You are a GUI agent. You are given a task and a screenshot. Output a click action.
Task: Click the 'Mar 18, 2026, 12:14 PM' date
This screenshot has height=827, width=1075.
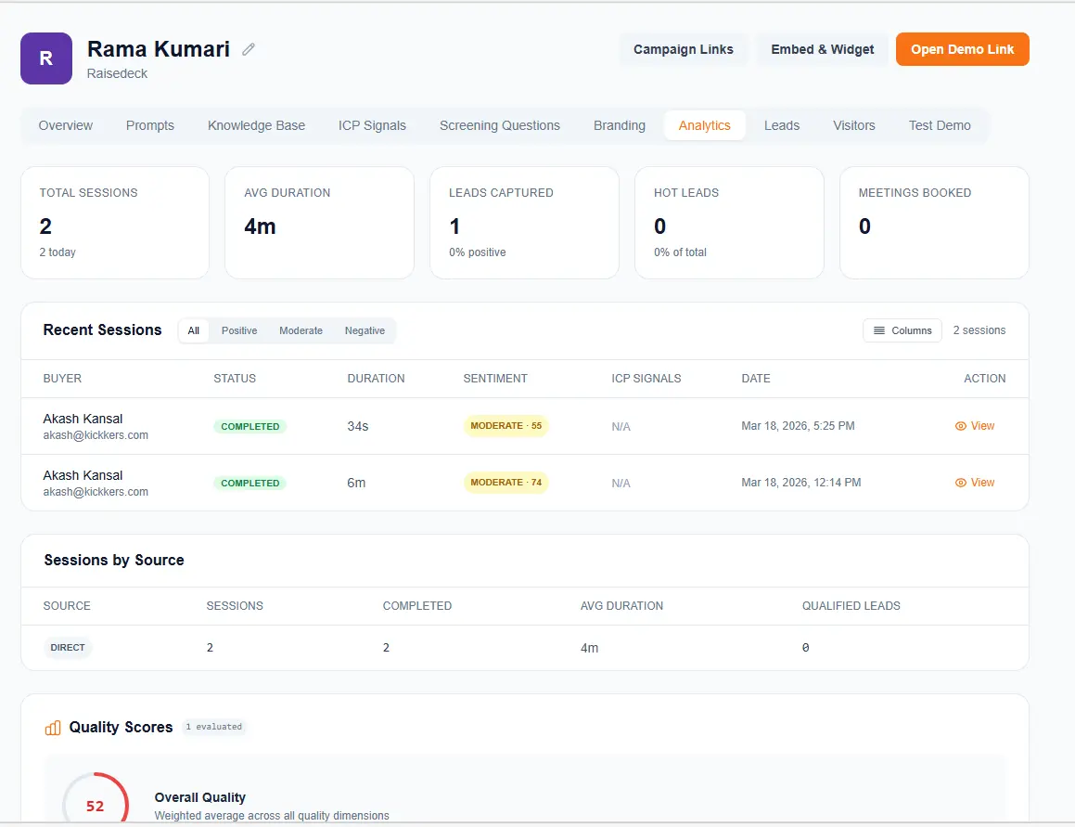(x=800, y=483)
